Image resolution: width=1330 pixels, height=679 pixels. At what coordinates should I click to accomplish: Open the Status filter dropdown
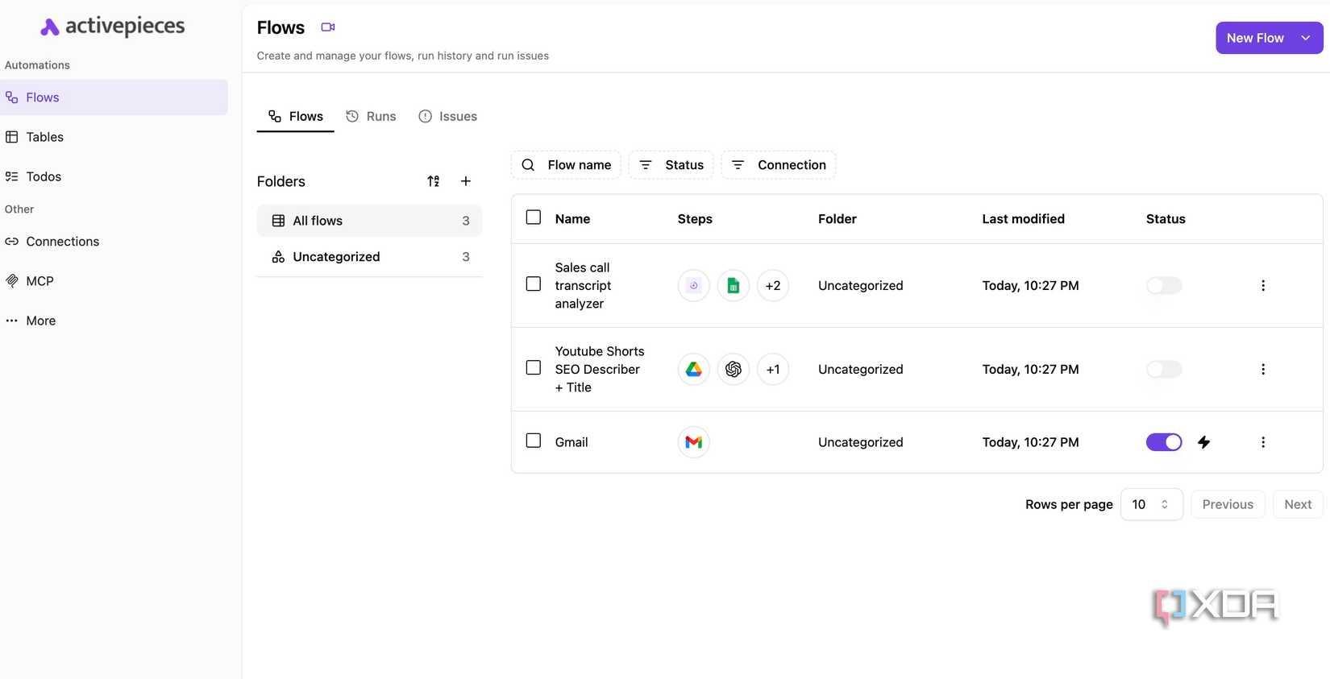pyautogui.click(x=671, y=165)
